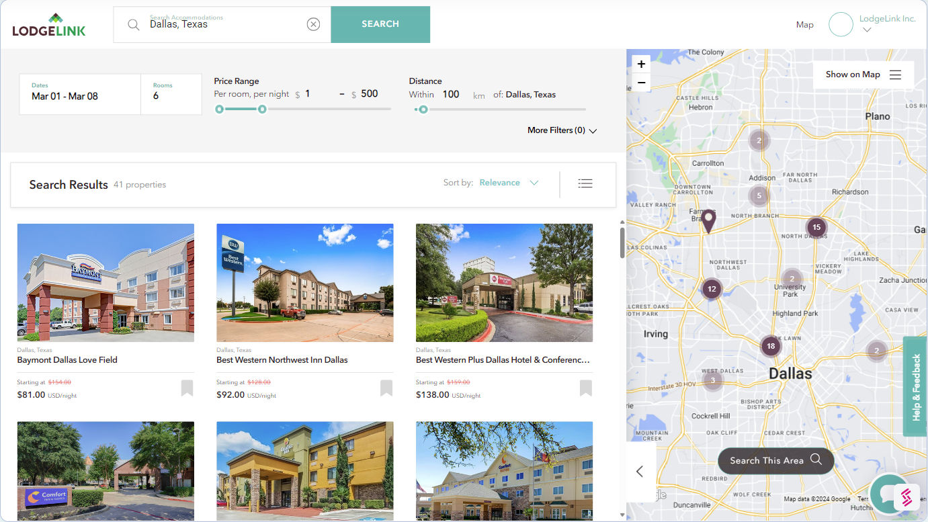
Task: Expand the LodgeLink Inc. account menu
Action: tap(867, 30)
